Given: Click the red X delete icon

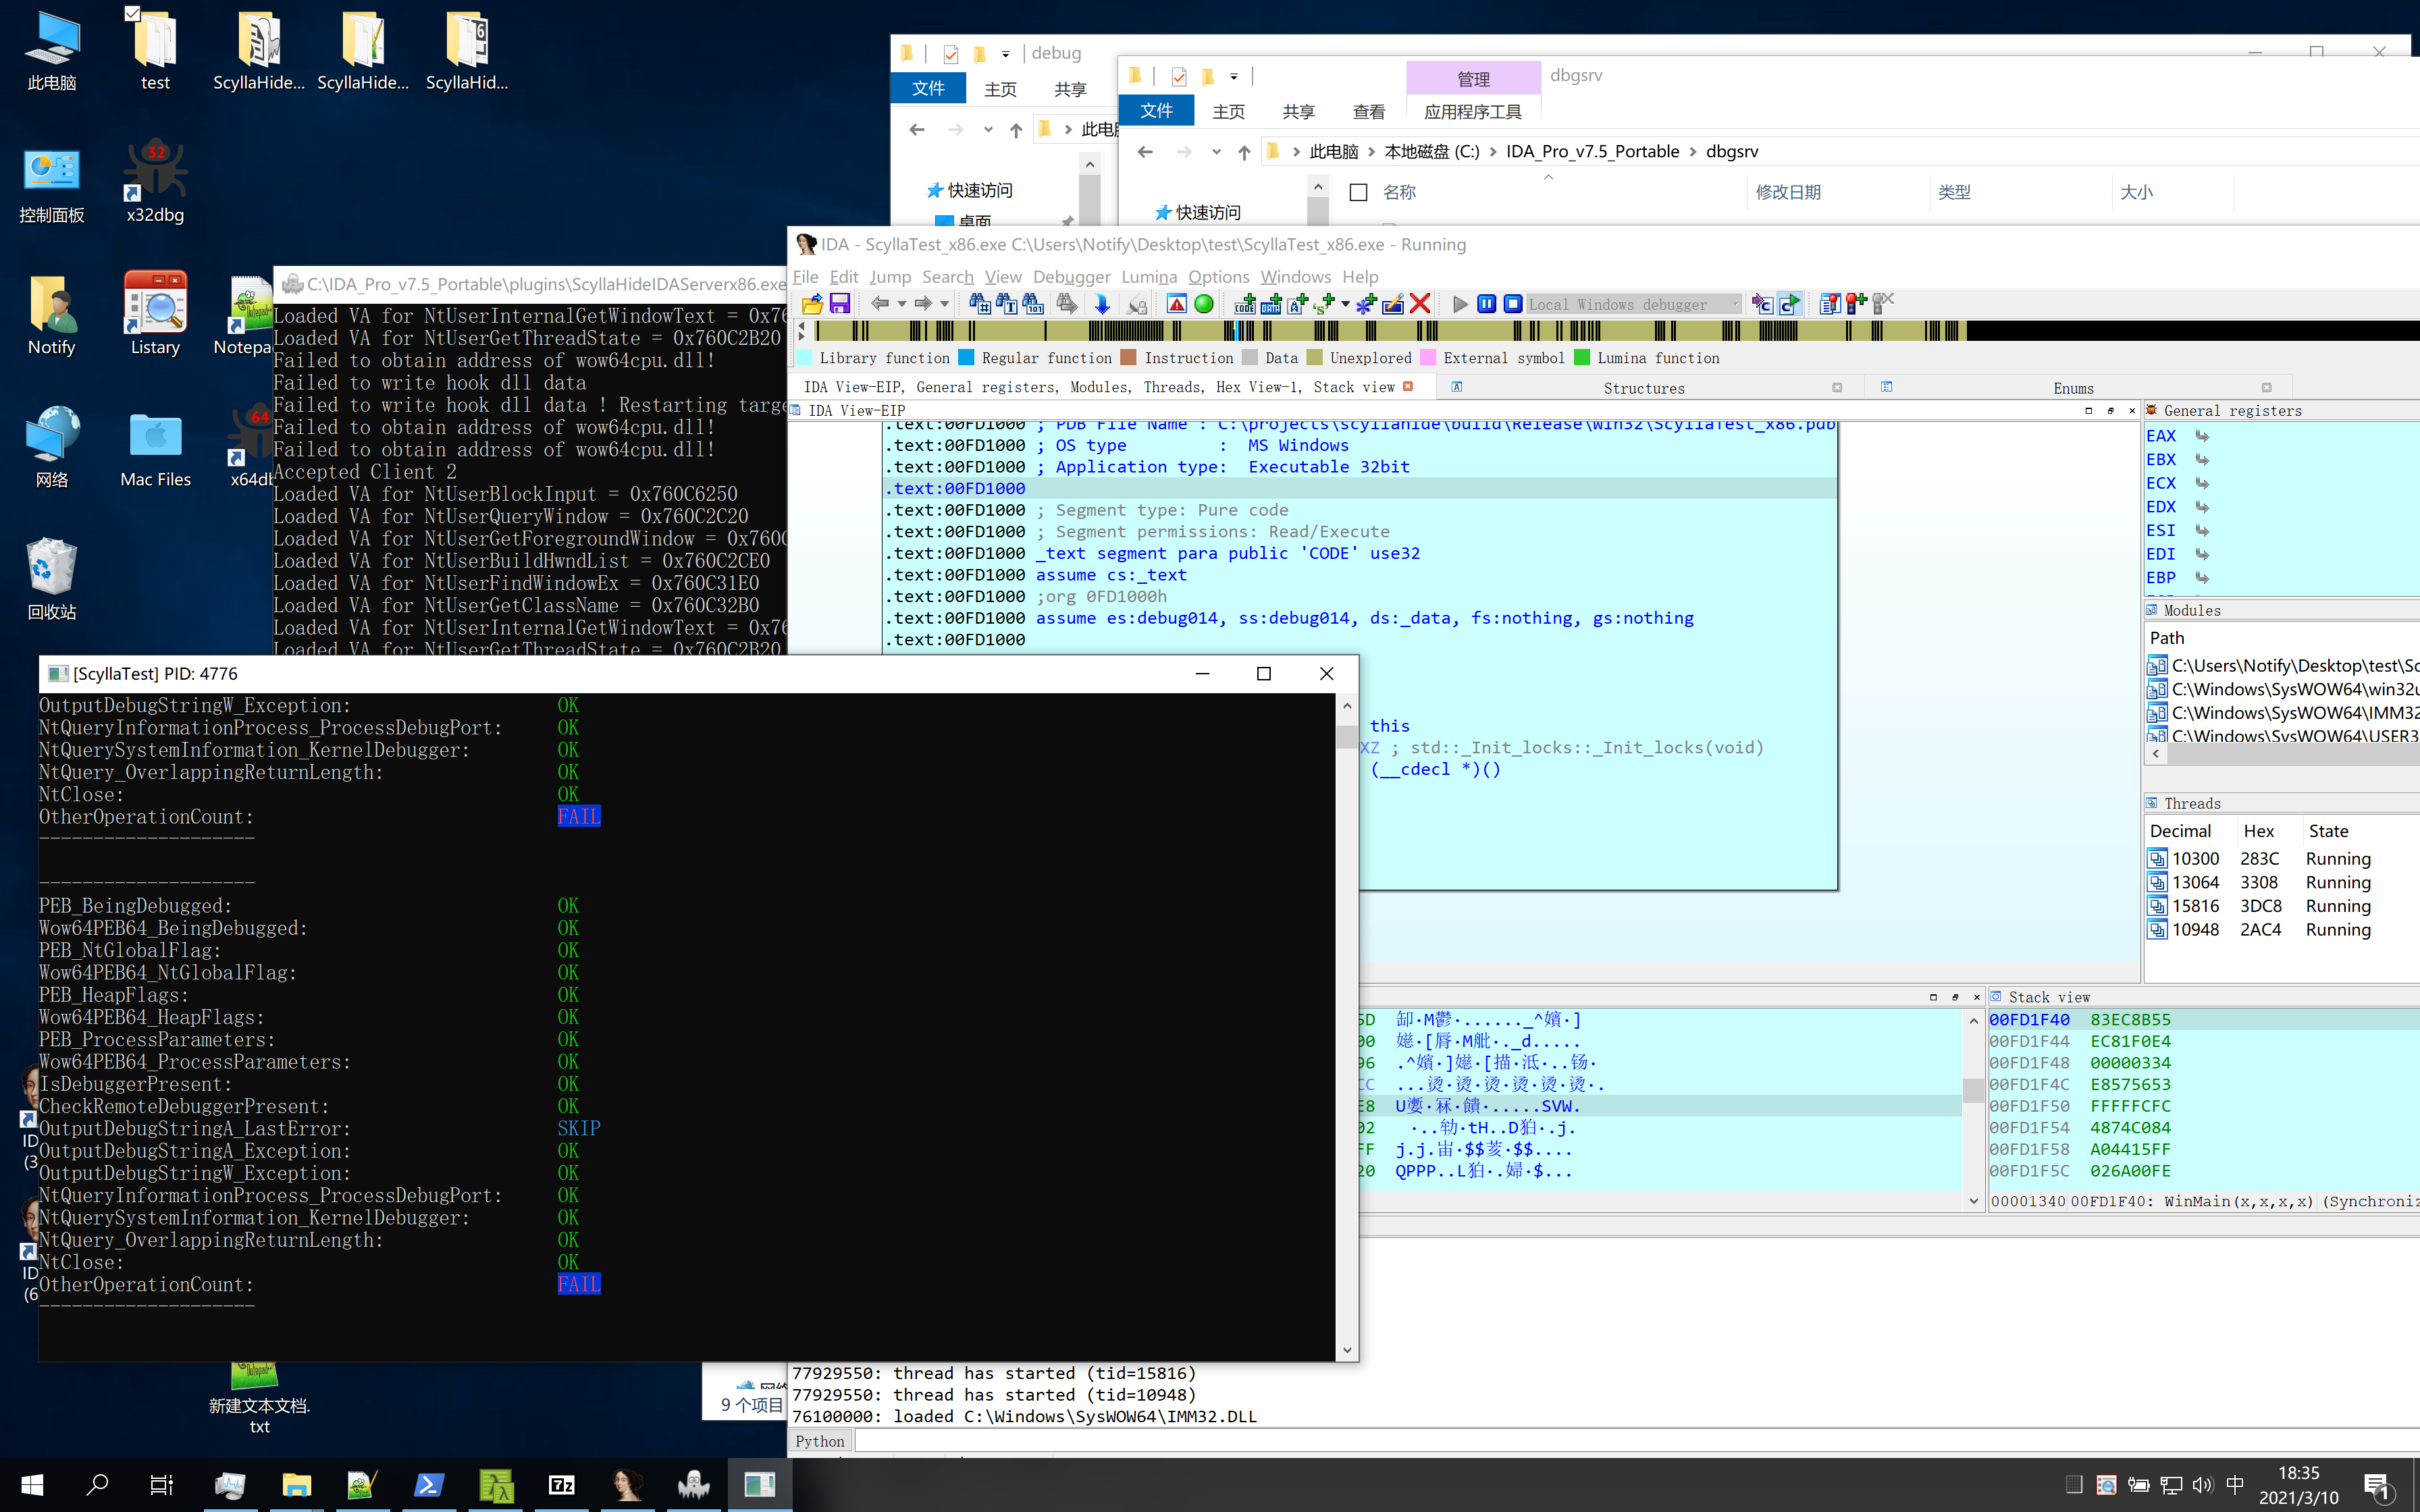Looking at the screenshot, I should pos(1419,304).
